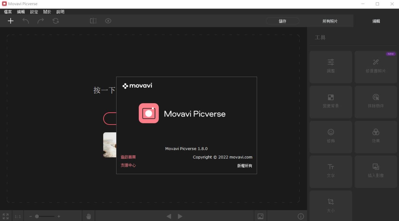Toggle fullscreen with the expand arrows icon
Viewport: 399px width, 221px height.
pyautogui.click(x=6, y=216)
